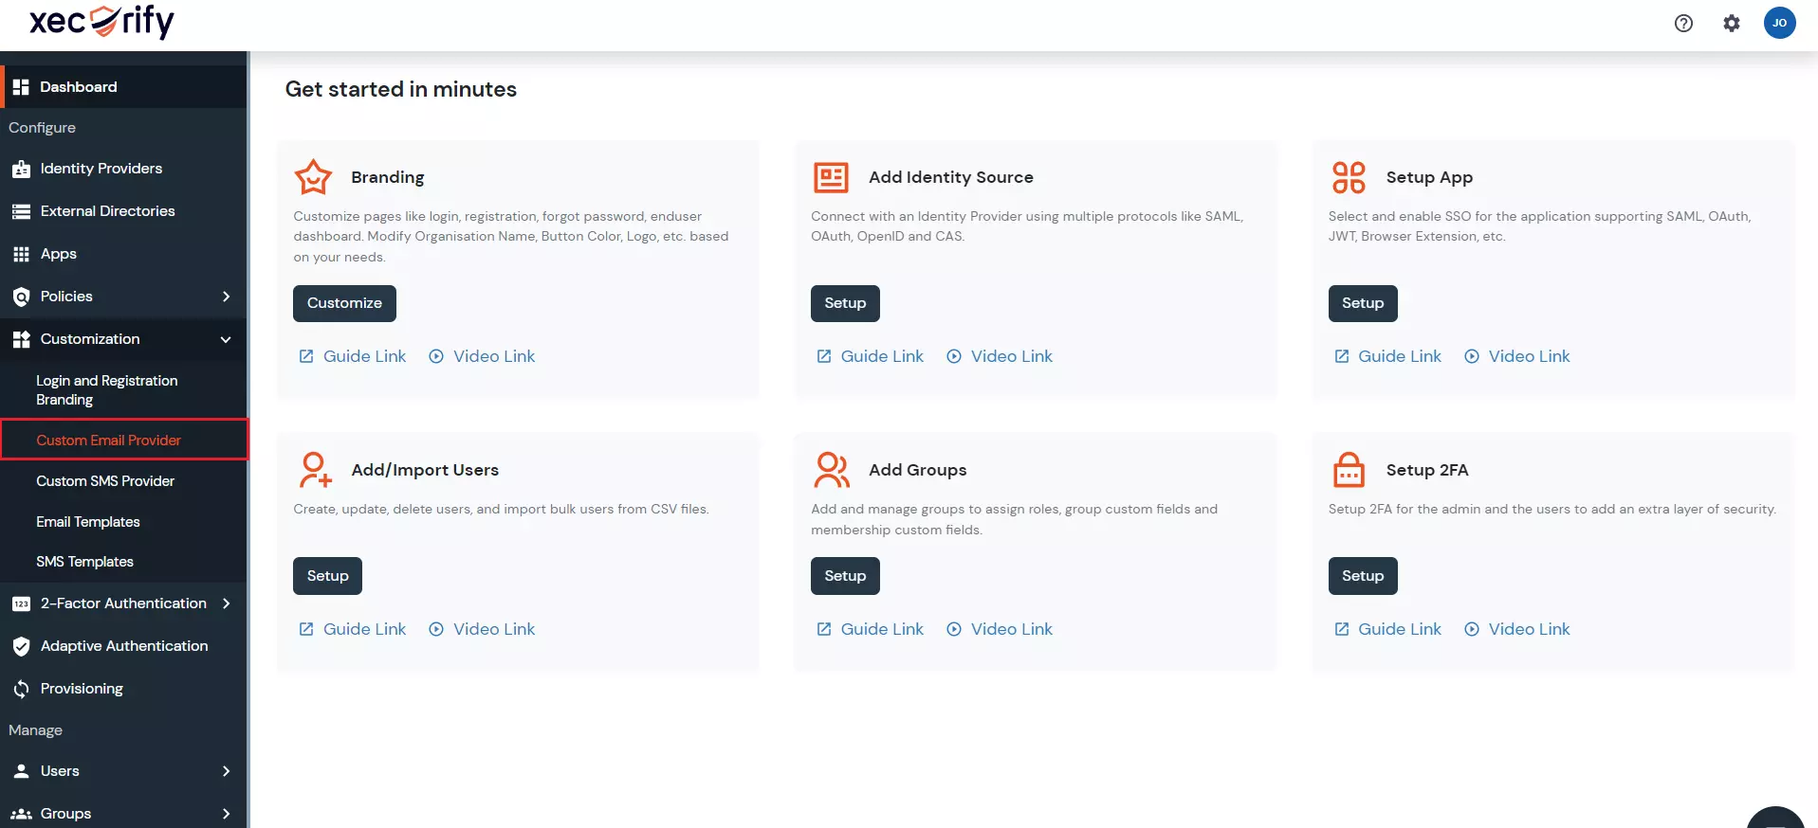Click the Branding star icon
The height and width of the screenshot is (828, 1818).
(313, 177)
